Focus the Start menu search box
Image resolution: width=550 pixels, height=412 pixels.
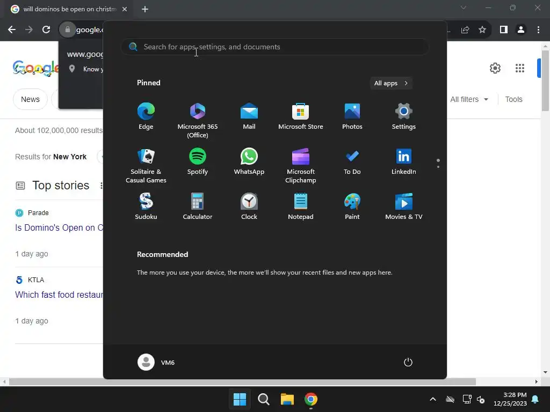(275, 47)
